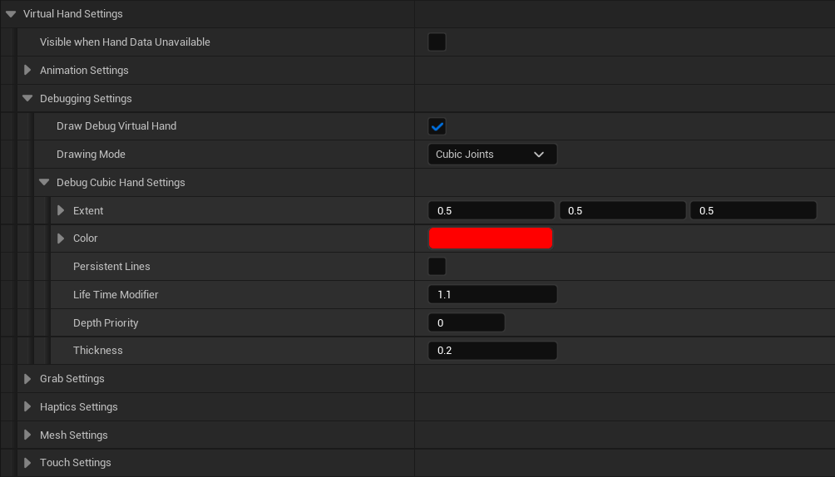Select the Depth Priority label
The height and width of the screenshot is (477, 835).
pyautogui.click(x=106, y=322)
